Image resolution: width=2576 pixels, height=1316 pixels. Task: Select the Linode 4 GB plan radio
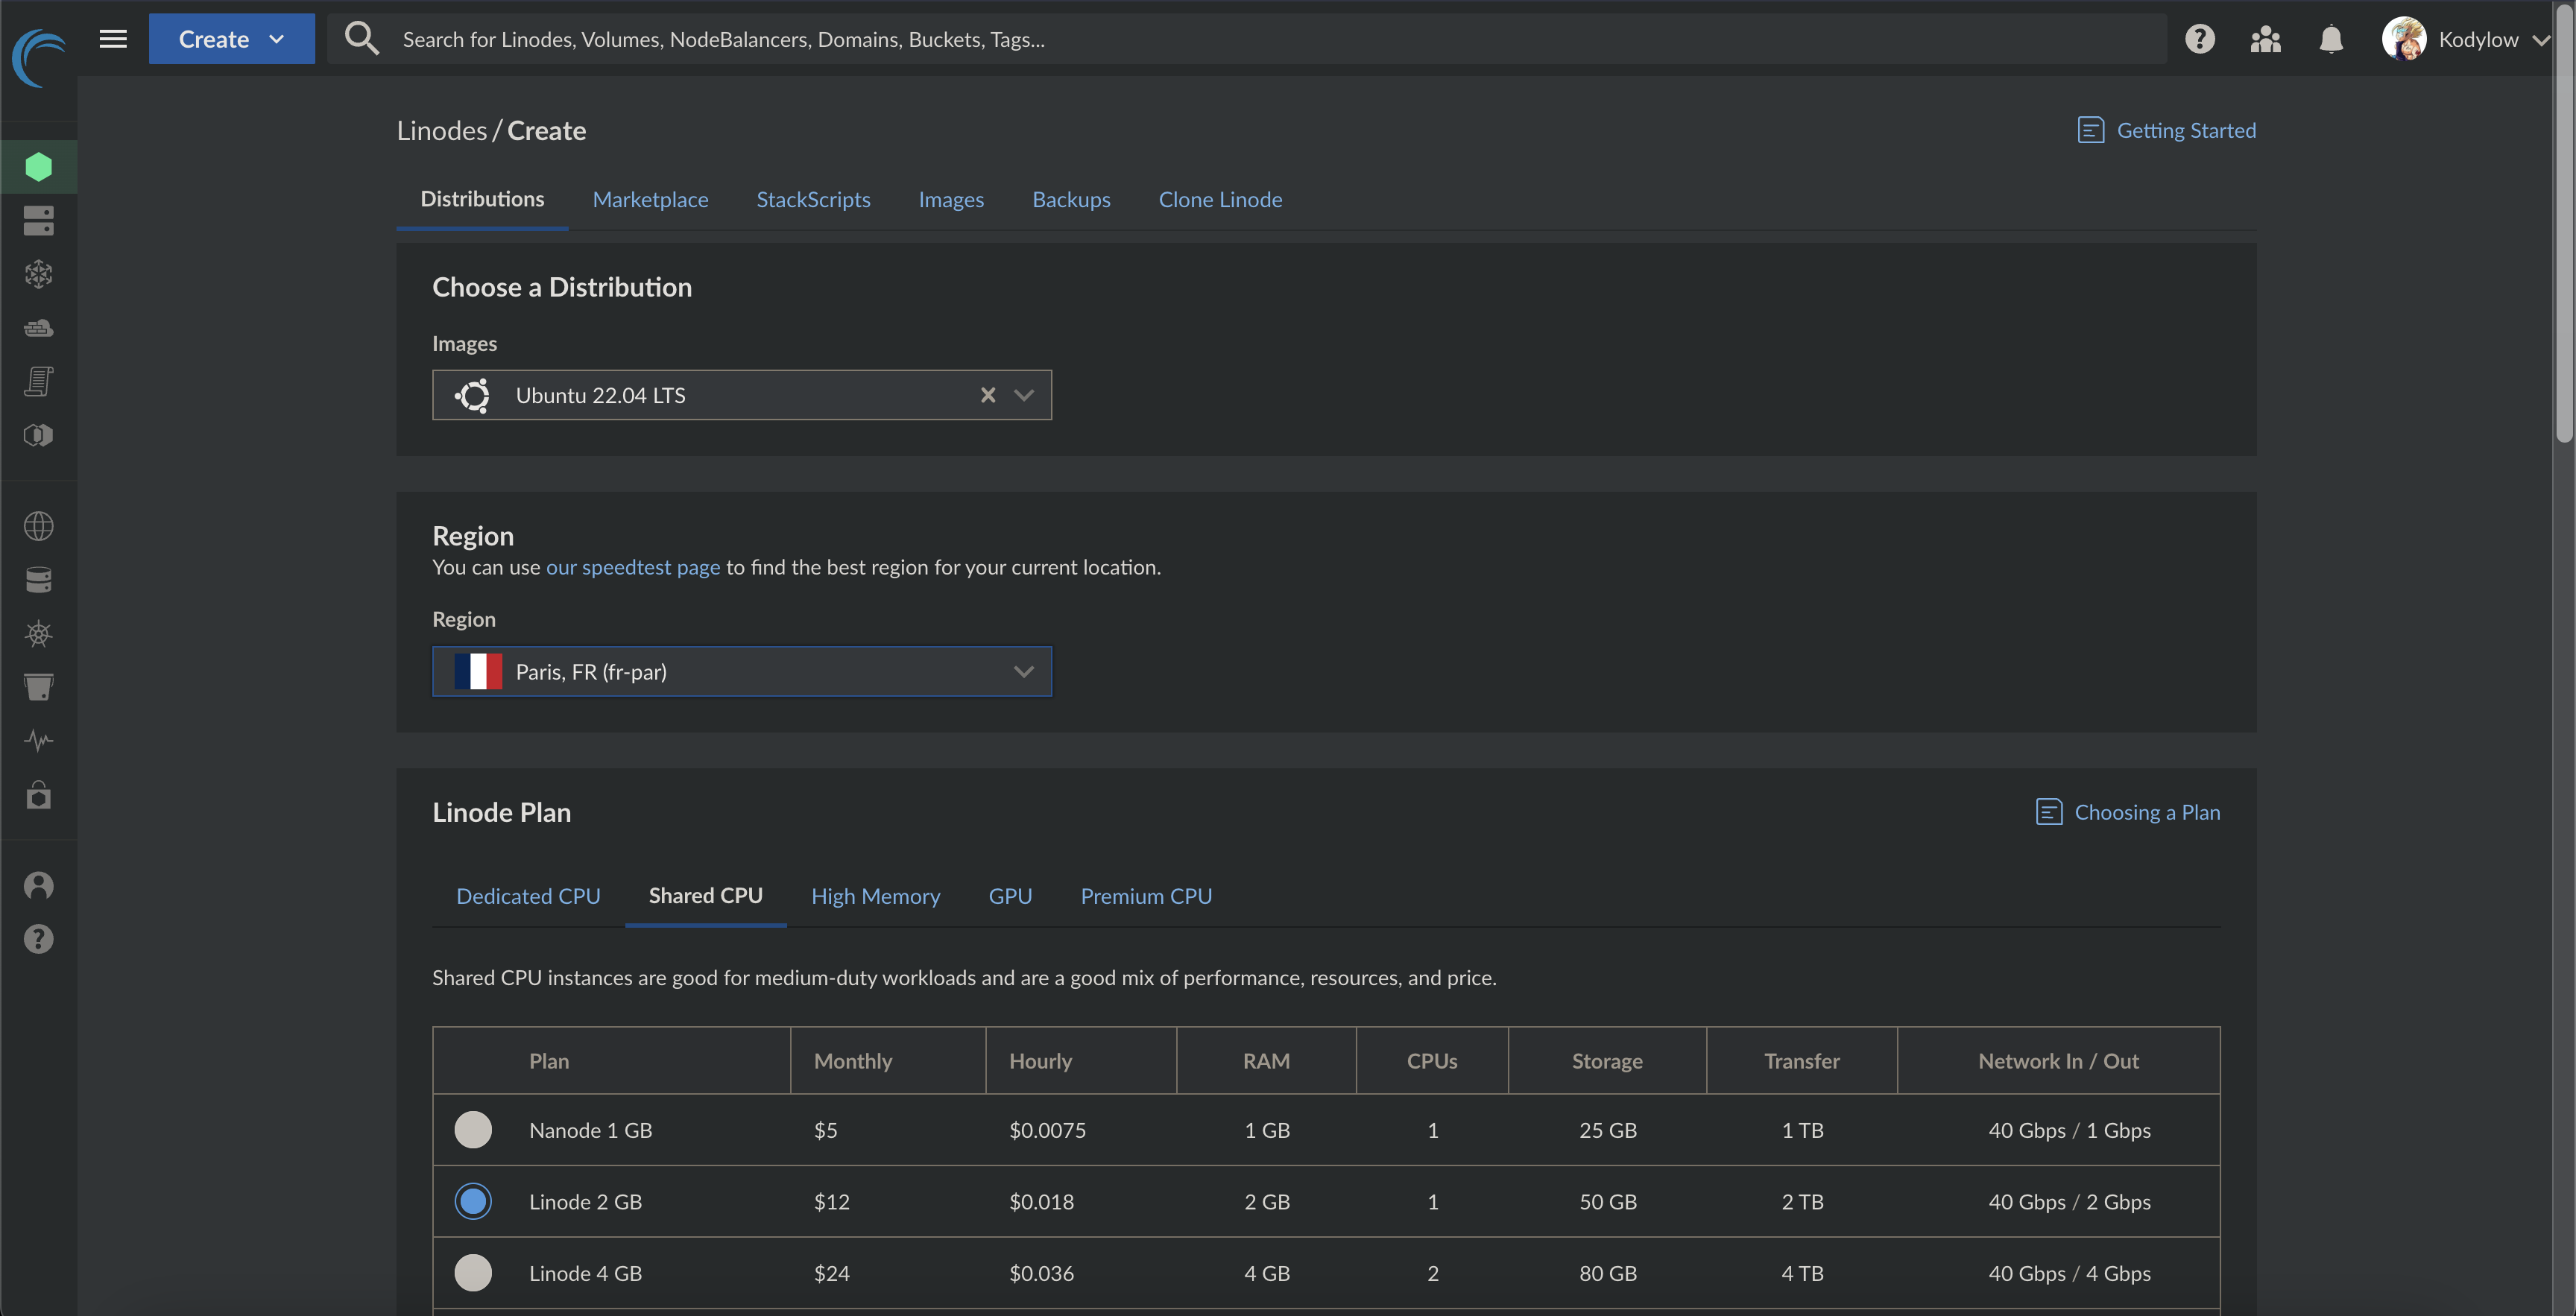(x=473, y=1273)
